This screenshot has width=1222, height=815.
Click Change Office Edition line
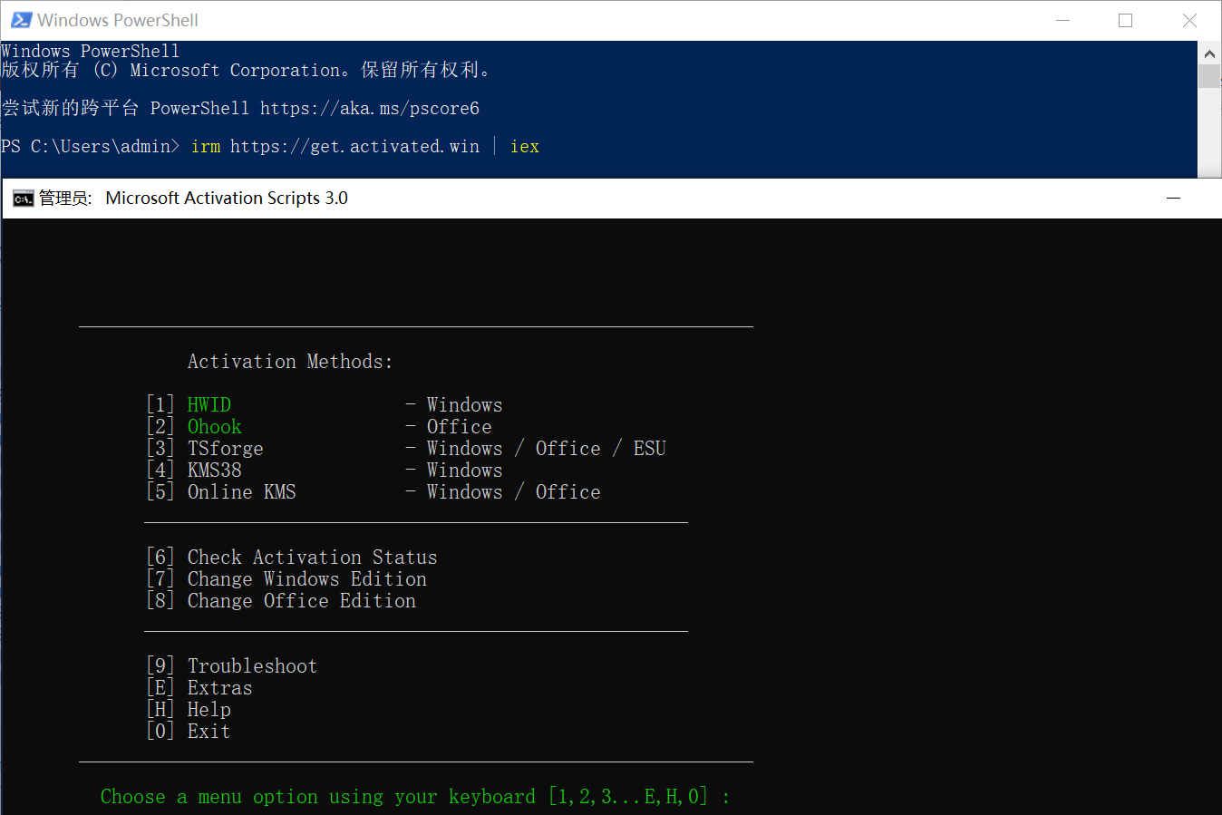tap(281, 600)
